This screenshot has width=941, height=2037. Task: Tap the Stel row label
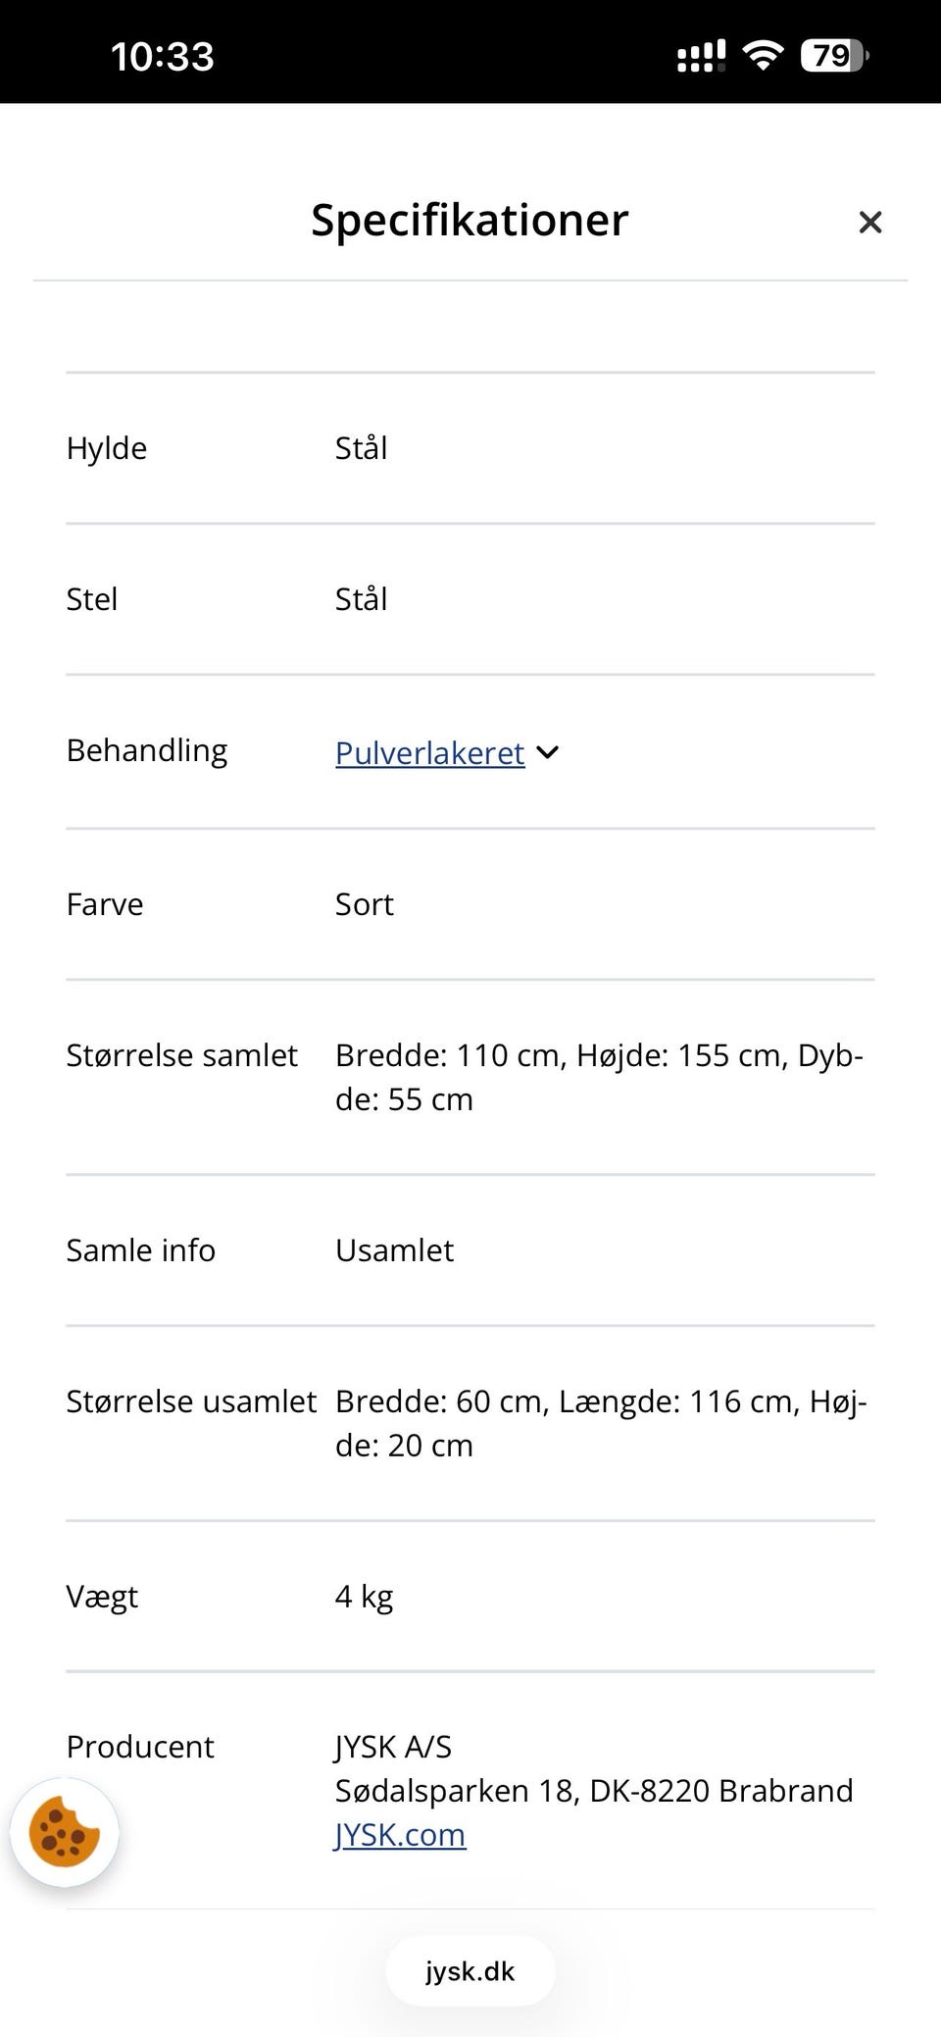pyautogui.click(x=92, y=599)
